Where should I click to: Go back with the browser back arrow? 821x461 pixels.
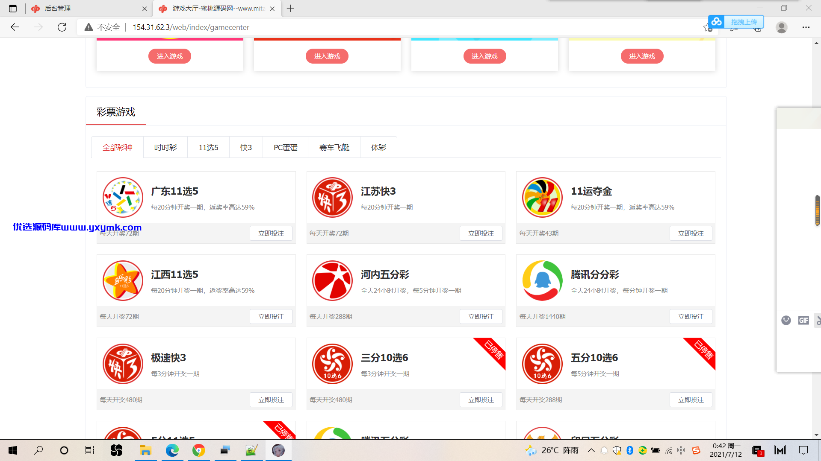click(15, 27)
